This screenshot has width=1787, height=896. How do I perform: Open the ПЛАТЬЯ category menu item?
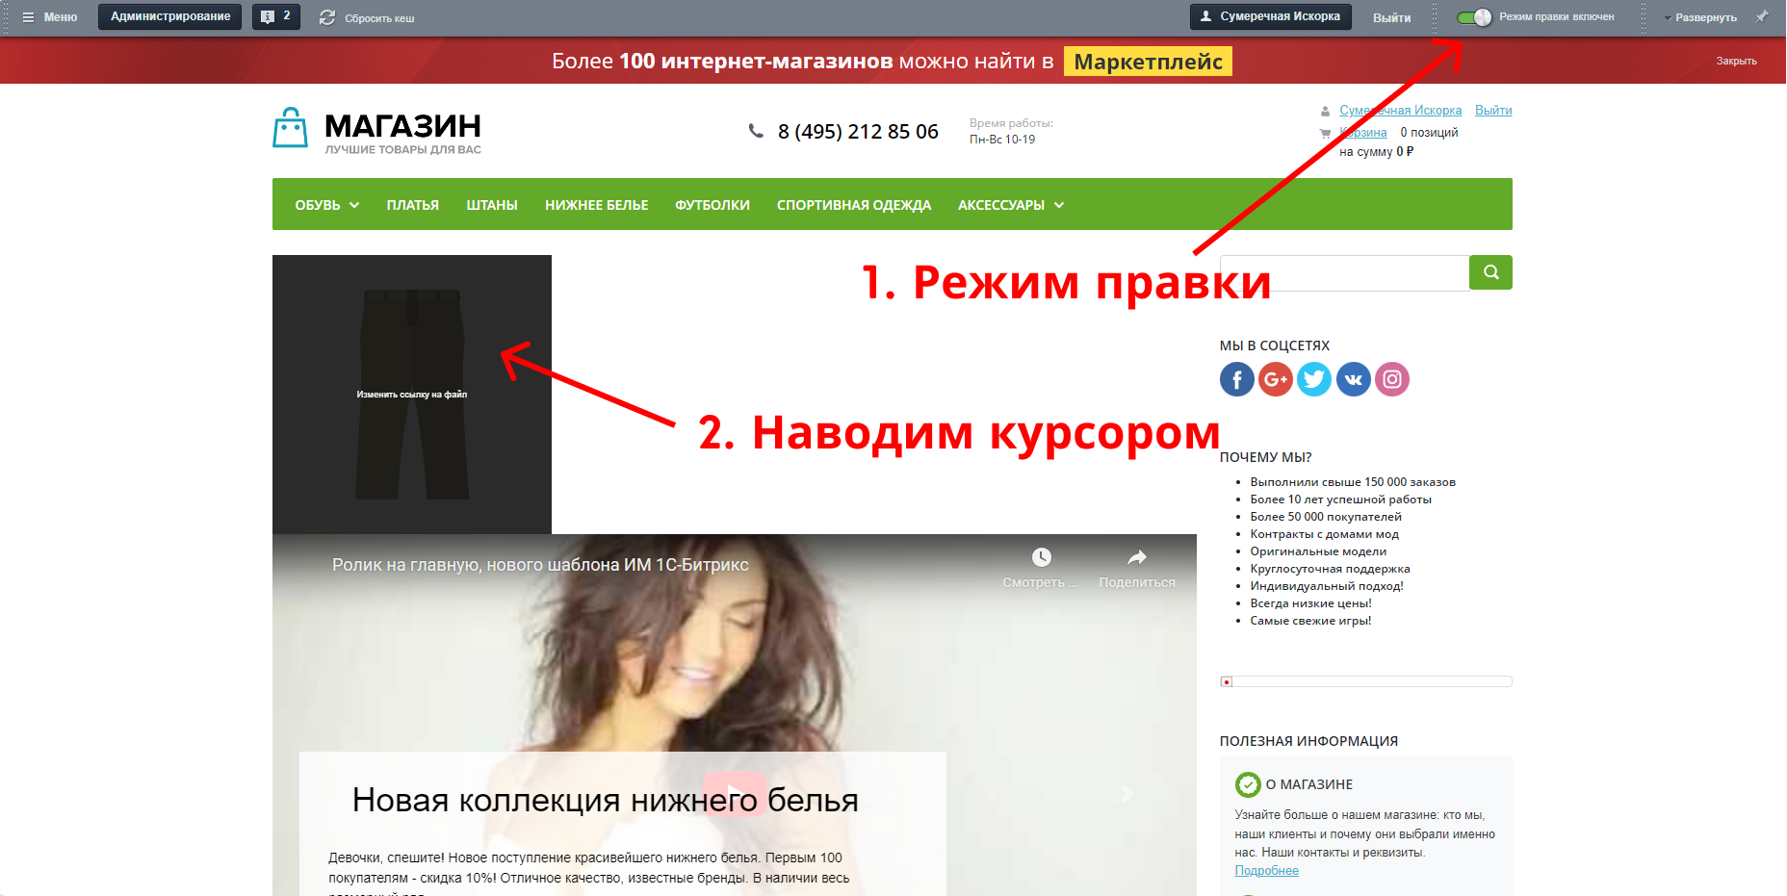click(x=412, y=205)
